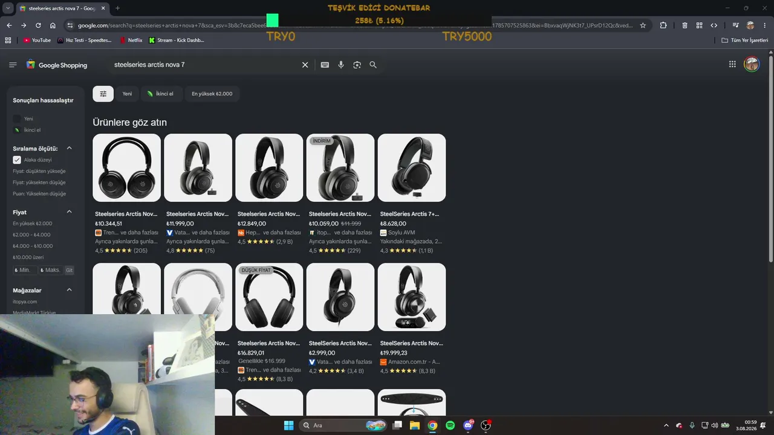Viewport: 774px width, 435px height.
Task: Search by image using the camera lens icon
Action: point(357,65)
